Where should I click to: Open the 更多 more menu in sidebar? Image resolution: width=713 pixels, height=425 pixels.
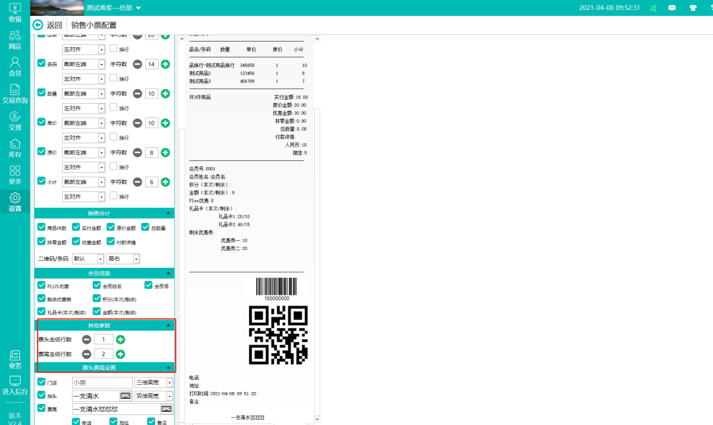(x=15, y=175)
